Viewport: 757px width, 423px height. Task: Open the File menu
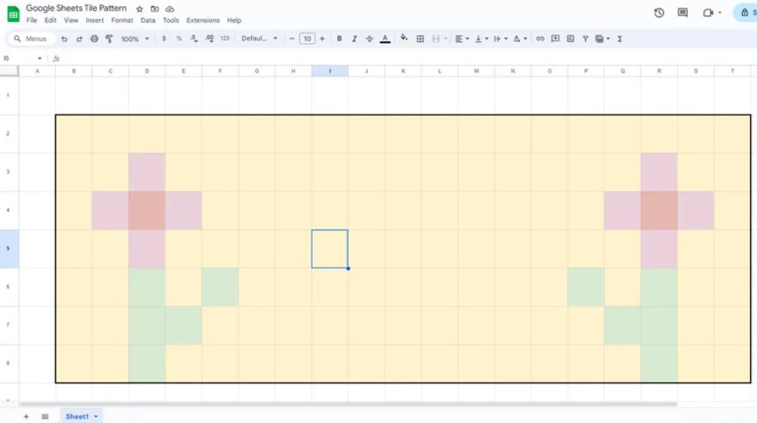31,20
